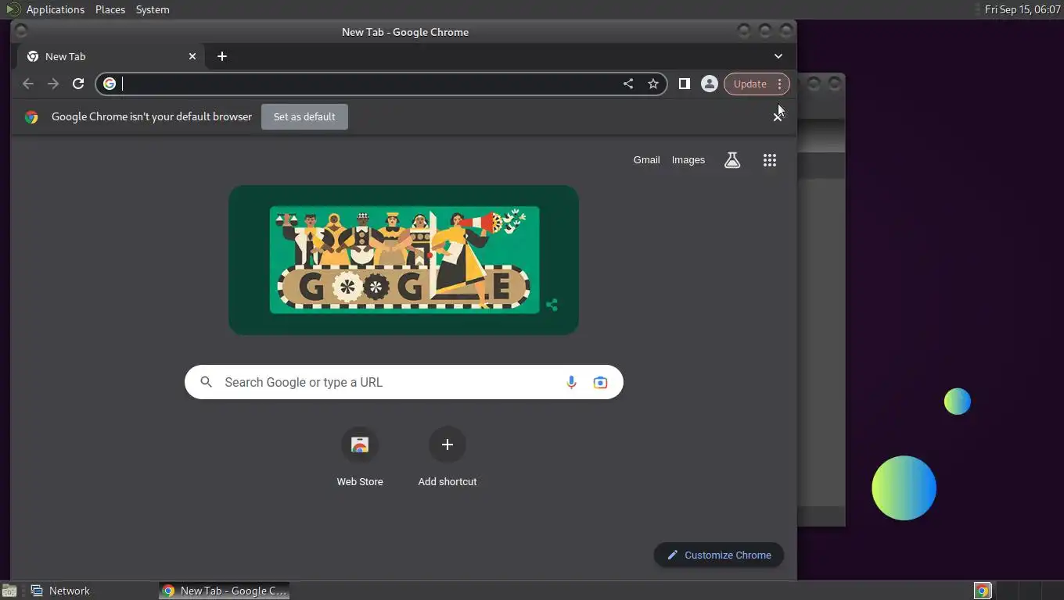Screen dimensions: 1064x600
Task: Click the search magnifier icon in box
Action: [x=207, y=382]
